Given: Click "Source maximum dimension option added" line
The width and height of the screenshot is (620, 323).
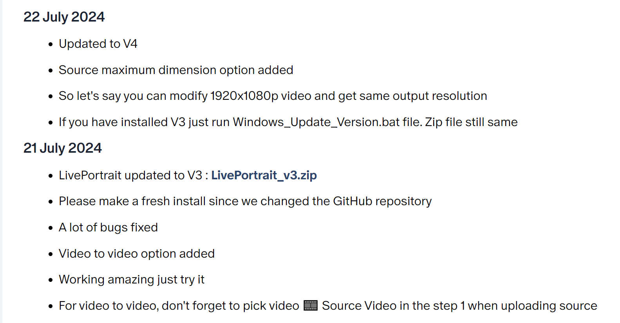Looking at the screenshot, I should pyautogui.click(x=176, y=70).
